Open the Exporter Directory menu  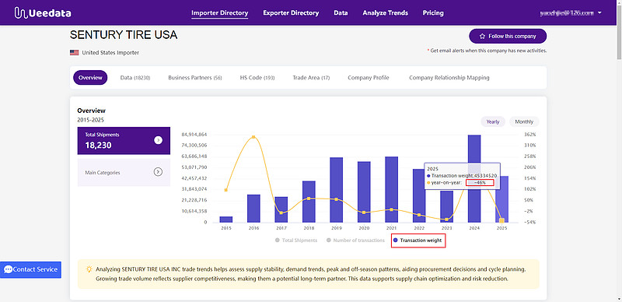point(291,12)
